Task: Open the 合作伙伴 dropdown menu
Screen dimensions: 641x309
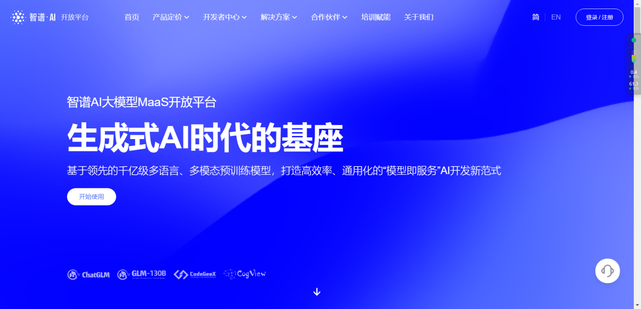Action: pos(329,17)
